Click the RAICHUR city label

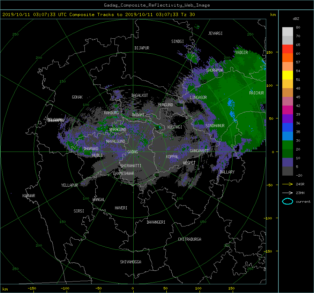click(x=256, y=93)
